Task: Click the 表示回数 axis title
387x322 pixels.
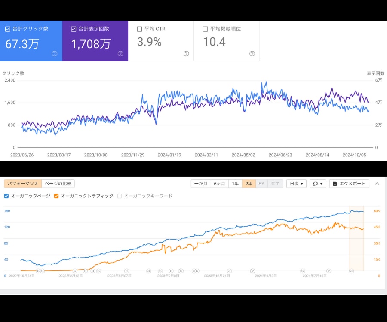Action: pyautogui.click(x=375, y=73)
